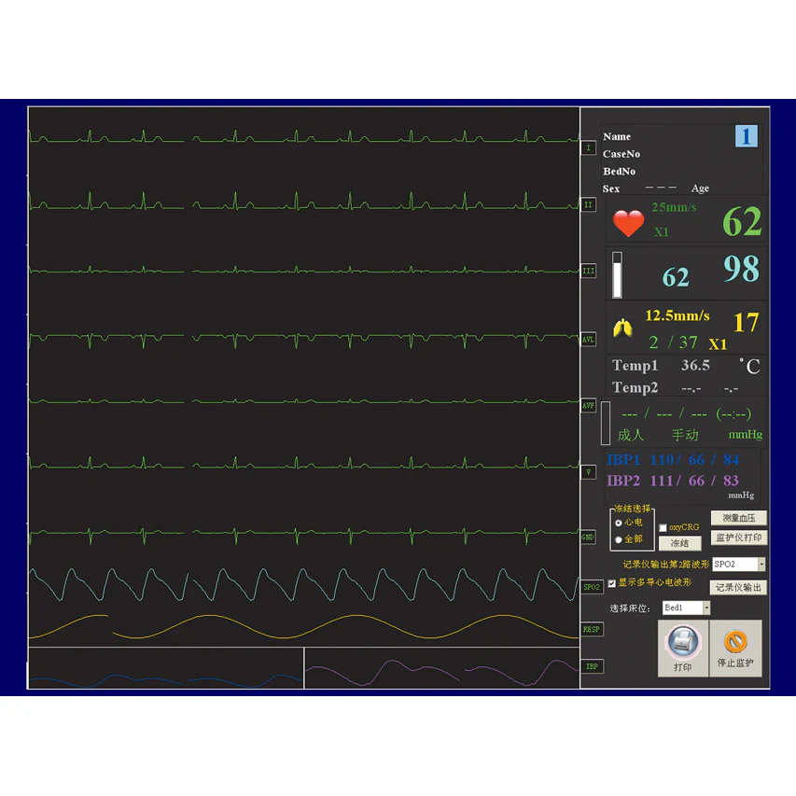Click the NIBP cuff pressure bar

tap(606, 423)
